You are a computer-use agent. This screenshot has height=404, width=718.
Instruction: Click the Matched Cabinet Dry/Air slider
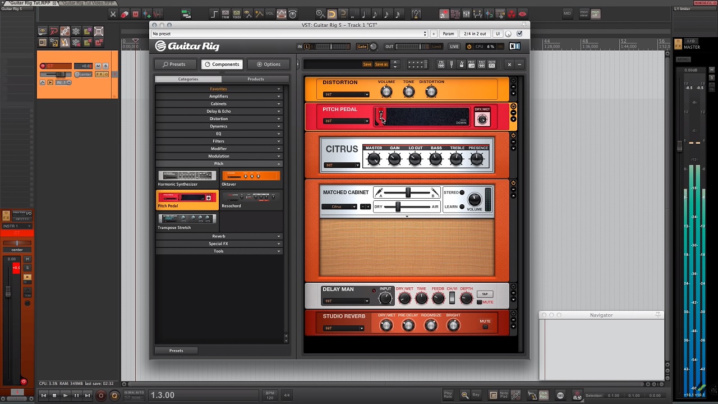[x=398, y=207]
